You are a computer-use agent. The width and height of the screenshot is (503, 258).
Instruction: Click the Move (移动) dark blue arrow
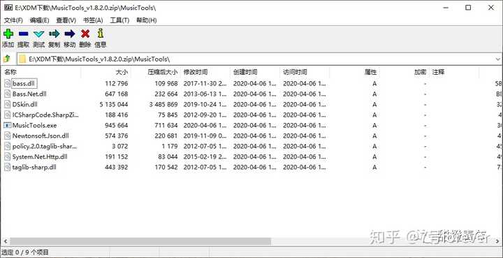coord(70,34)
